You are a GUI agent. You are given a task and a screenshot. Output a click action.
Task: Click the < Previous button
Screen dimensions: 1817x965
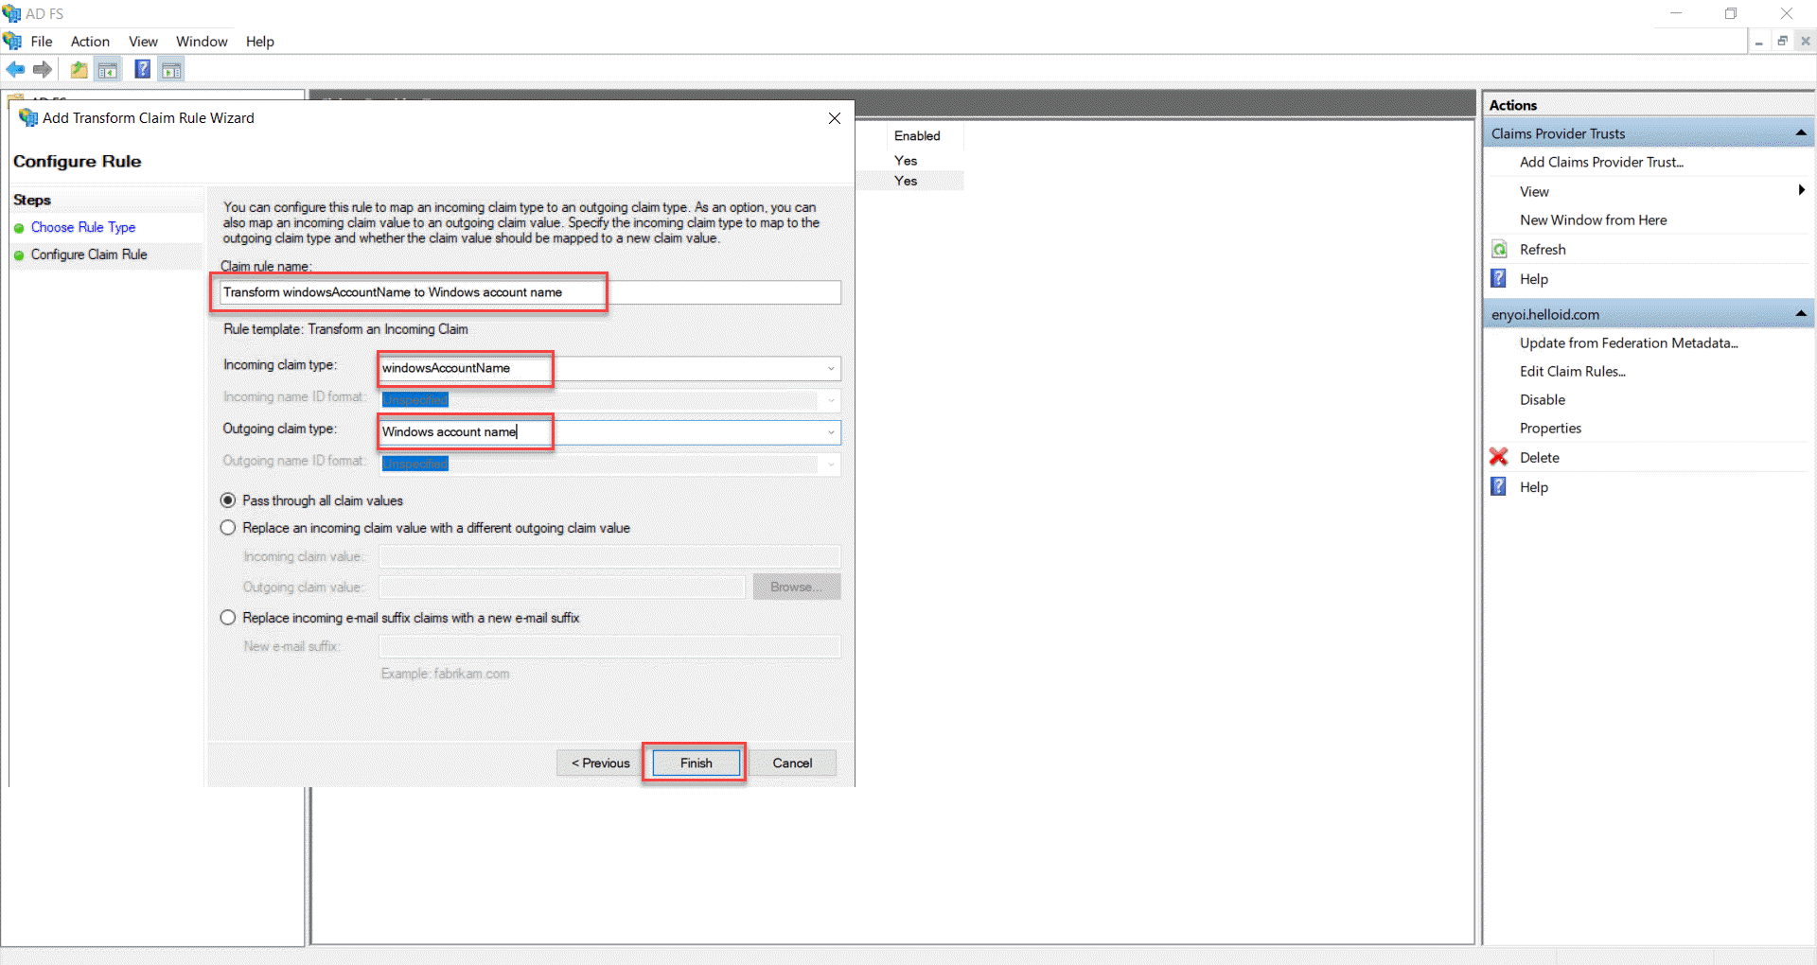(x=600, y=763)
